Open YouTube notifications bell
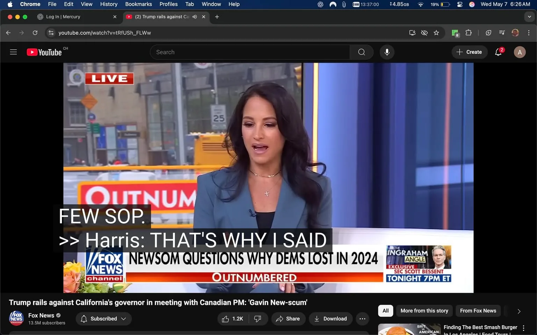 pos(498,52)
